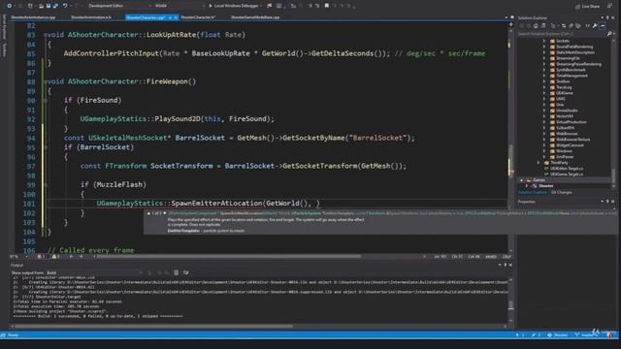Click the Save icon in the toolbar

49,6
